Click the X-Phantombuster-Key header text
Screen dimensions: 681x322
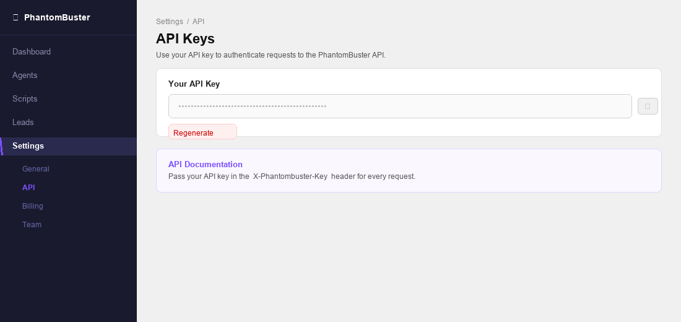coord(290,176)
